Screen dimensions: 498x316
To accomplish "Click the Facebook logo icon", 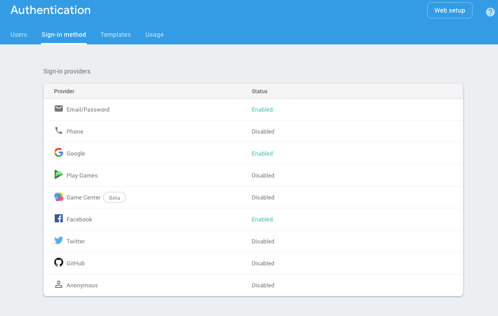I will pos(58,218).
